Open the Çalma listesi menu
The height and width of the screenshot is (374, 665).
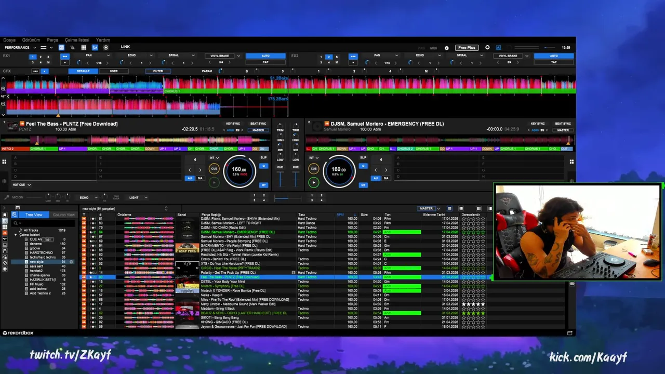pyautogui.click(x=77, y=40)
